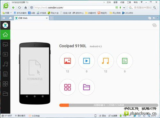Reload the page with refresh button
This screenshot has height=118, width=160.
point(20,8)
